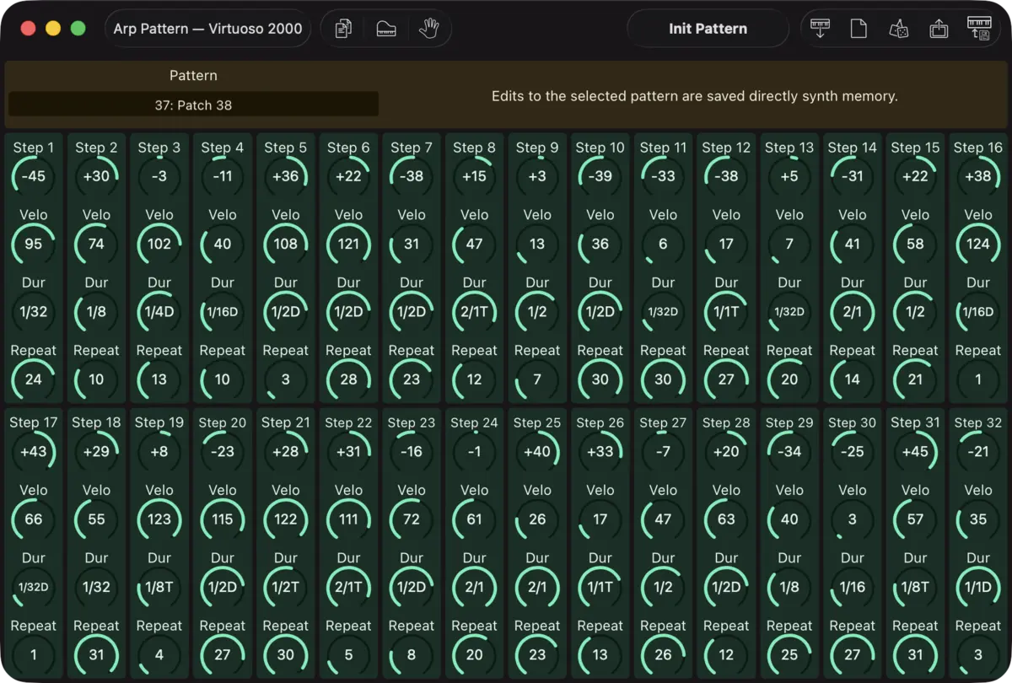
Task: Click Step 31 offset knob showing +45
Action: (x=915, y=451)
